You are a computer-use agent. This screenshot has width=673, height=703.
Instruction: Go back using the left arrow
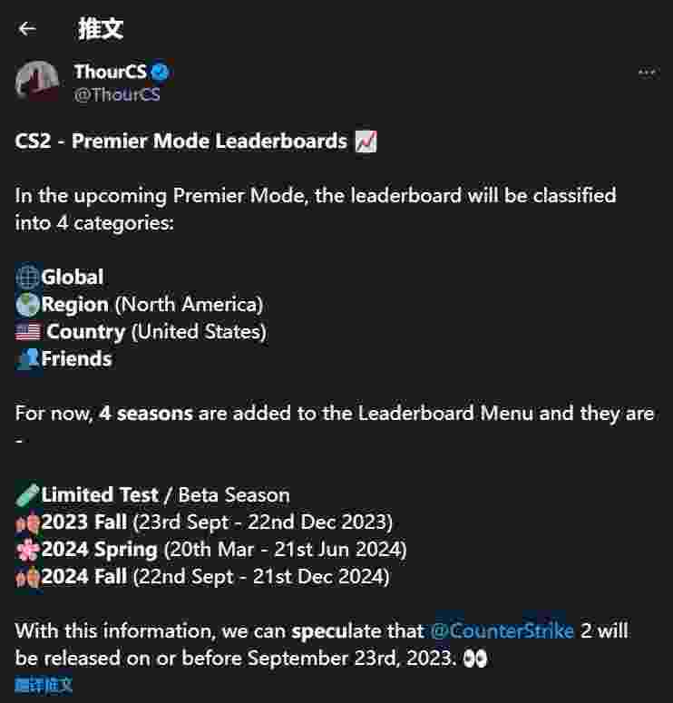[x=27, y=29]
